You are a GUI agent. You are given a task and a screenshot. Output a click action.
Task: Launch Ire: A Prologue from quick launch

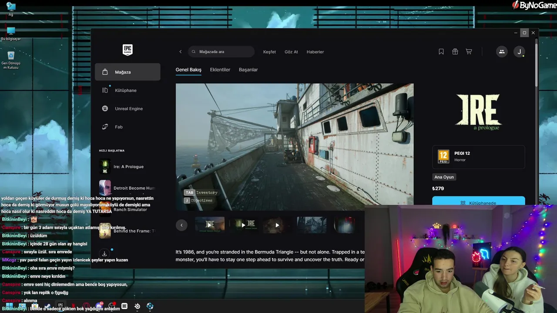coord(128,166)
